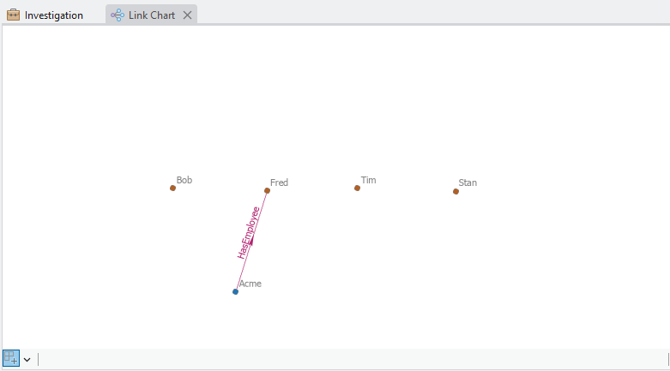Click the Stan entity node dot
Viewport: 670px width, 371px height.
456,191
